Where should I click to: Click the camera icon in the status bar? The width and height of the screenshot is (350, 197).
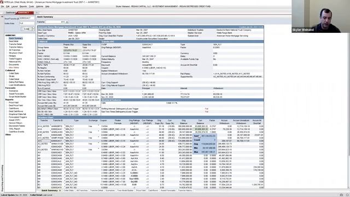click(341, 195)
